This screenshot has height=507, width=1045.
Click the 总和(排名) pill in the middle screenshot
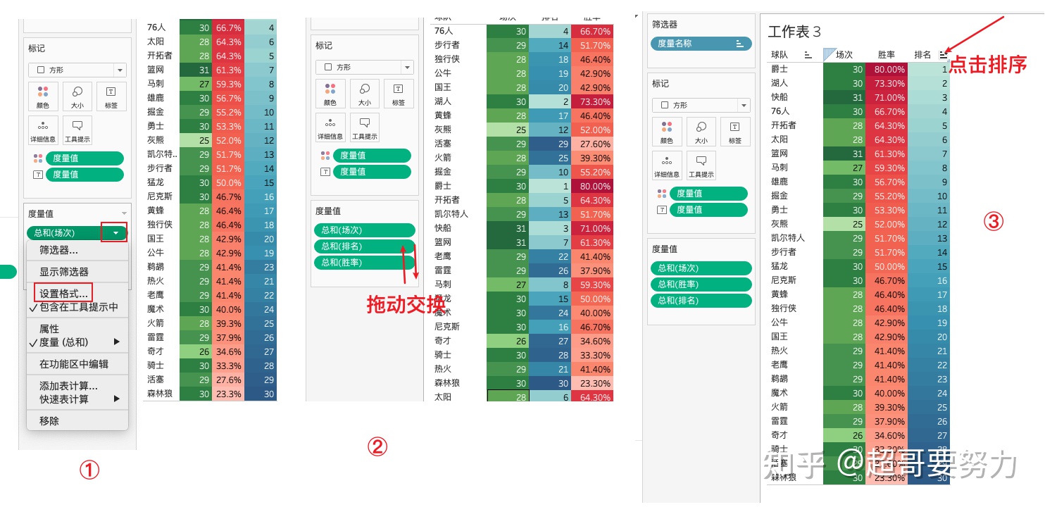[365, 246]
